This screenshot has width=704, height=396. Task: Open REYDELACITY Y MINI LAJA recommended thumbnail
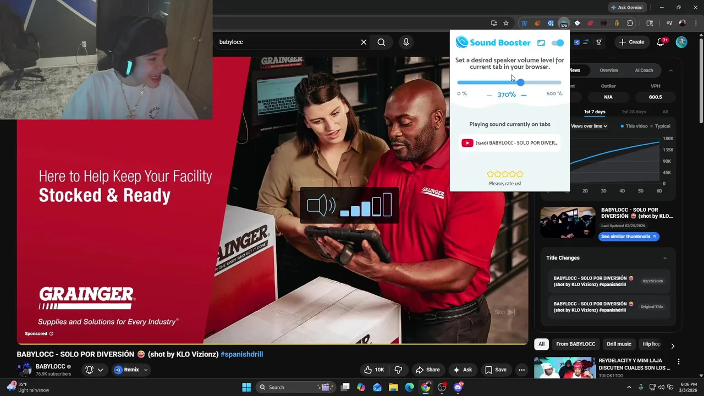564,368
